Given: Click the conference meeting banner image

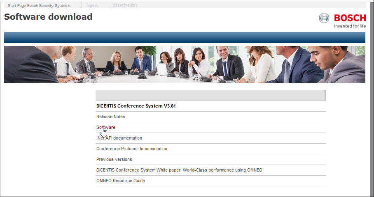Looking at the screenshot, I should [x=185, y=64].
